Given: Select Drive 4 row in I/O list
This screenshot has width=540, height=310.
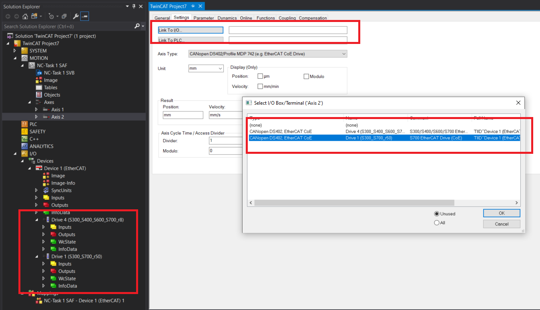Looking at the screenshot, I should 384,131.
